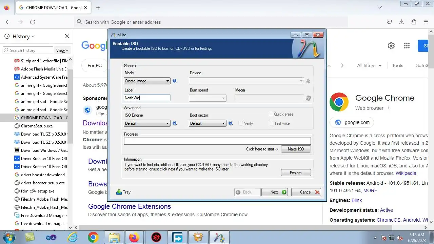The width and height of the screenshot is (434, 244).
Task: Open the Burn speed dropdown
Action: (x=208, y=98)
